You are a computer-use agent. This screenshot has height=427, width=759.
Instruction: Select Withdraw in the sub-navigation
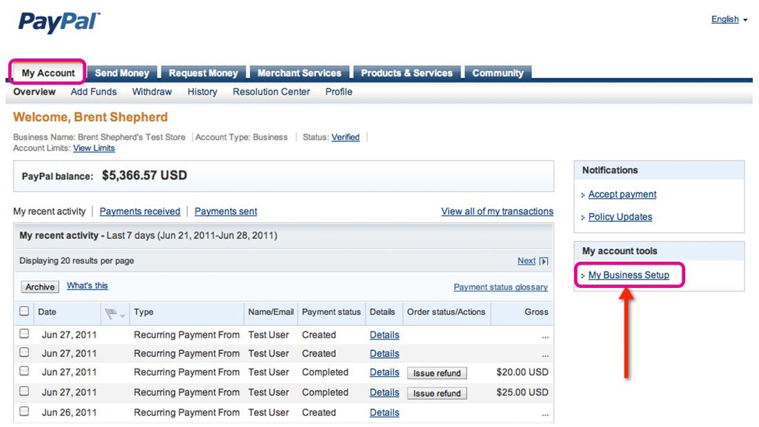click(152, 92)
